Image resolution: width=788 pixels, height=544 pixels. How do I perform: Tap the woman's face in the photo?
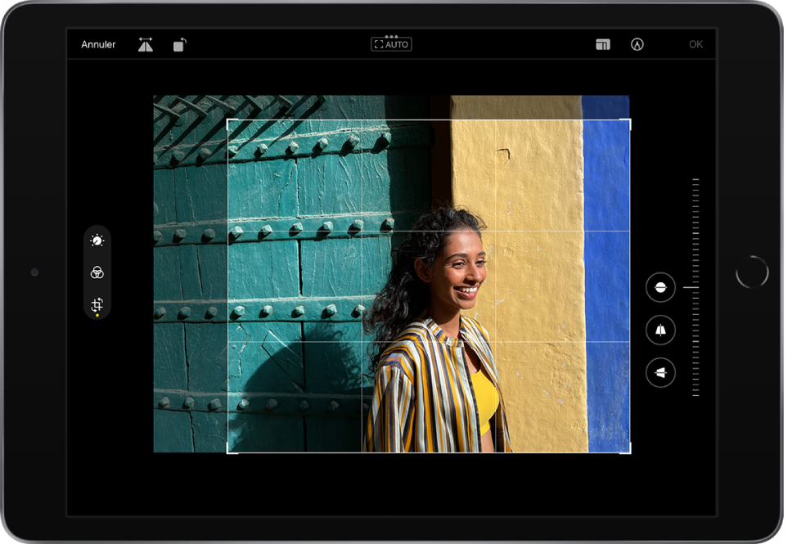click(460, 269)
